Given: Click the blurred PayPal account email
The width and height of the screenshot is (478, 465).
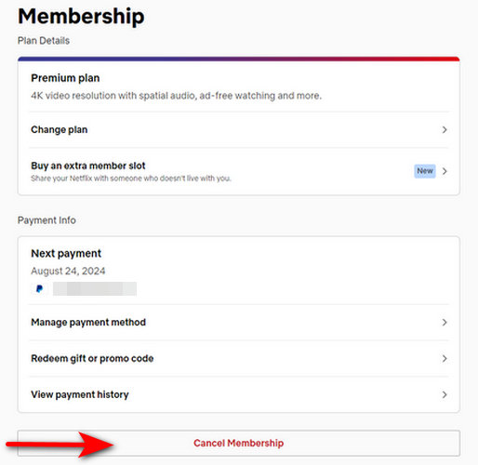Looking at the screenshot, I should (95, 288).
